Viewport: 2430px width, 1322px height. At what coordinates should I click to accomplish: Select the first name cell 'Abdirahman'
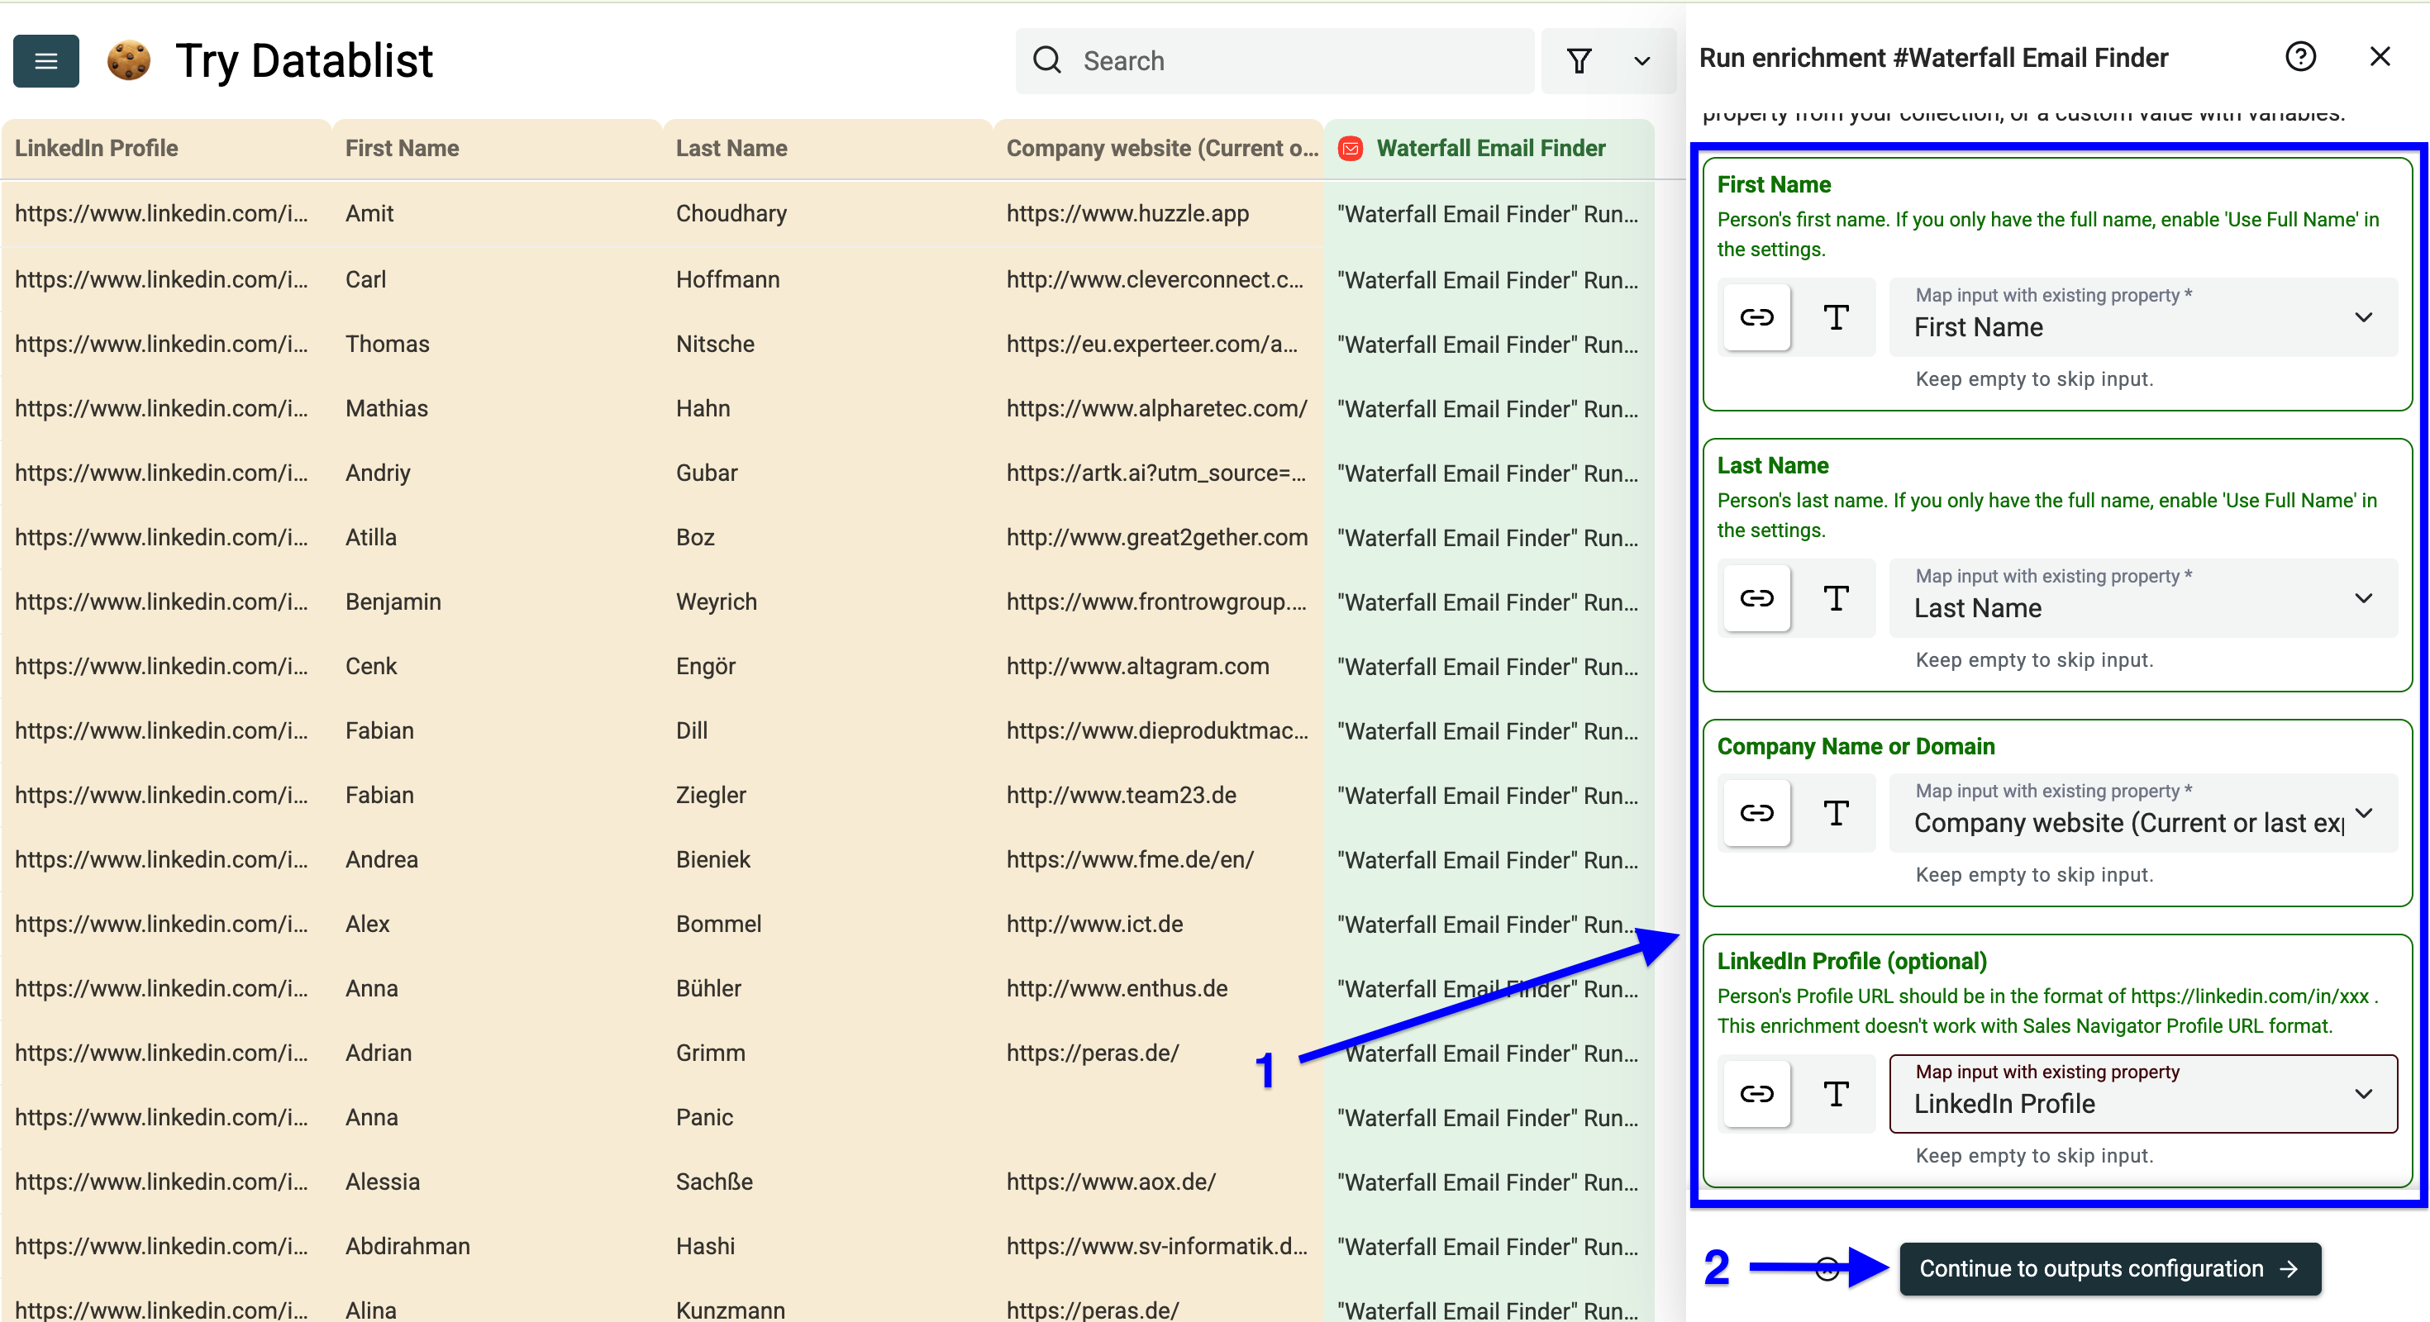(497, 1246)
